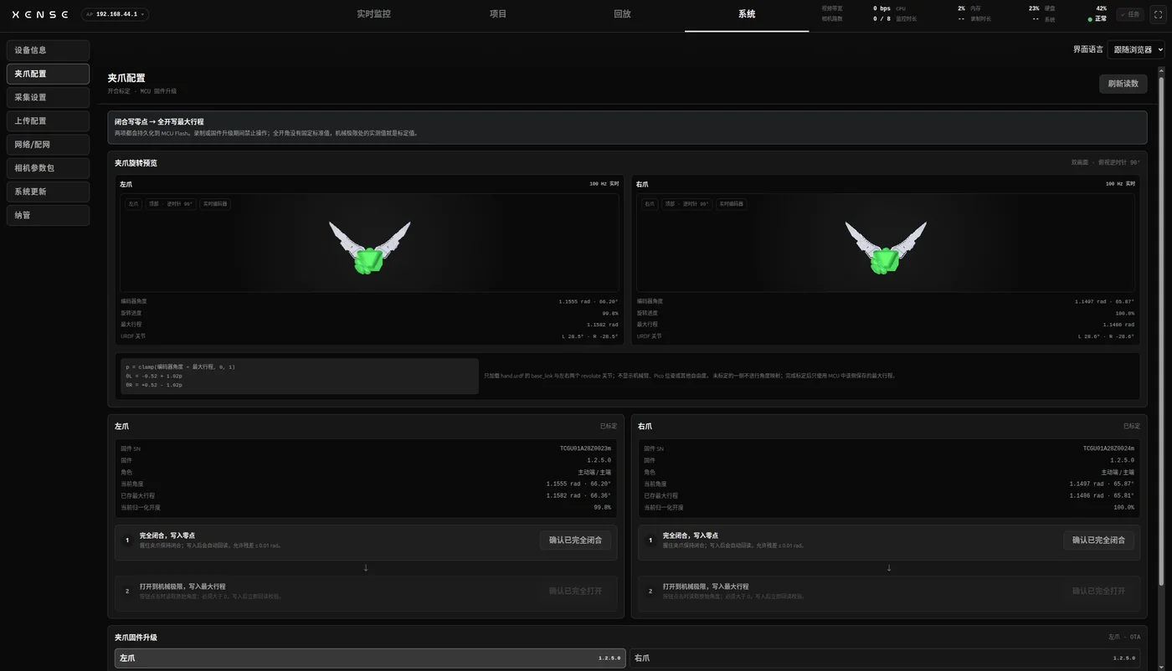This screenshot has height=671, width=1172.
Task: Switch to the 回放 tab
Action: [x=622, y=14]
